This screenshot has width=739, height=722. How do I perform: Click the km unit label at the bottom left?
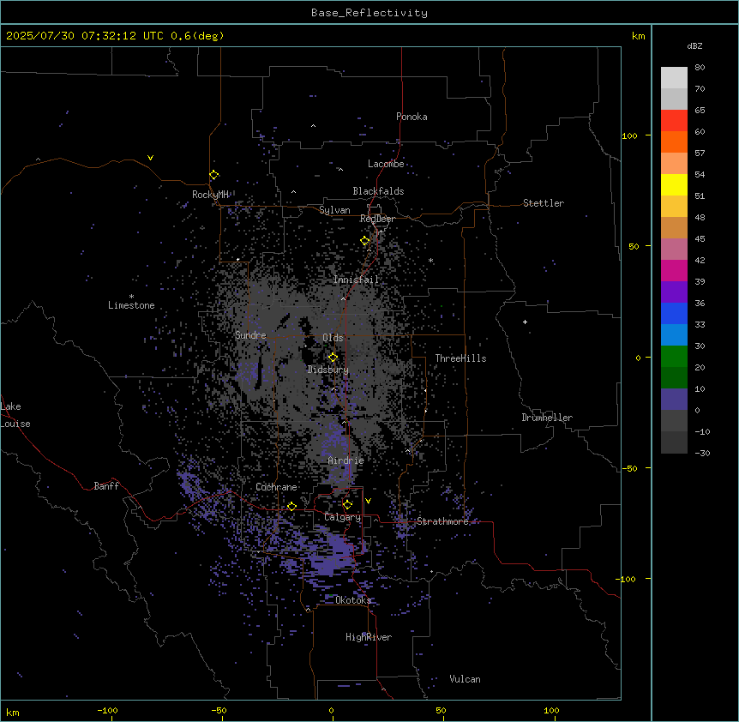coord(13,712)
